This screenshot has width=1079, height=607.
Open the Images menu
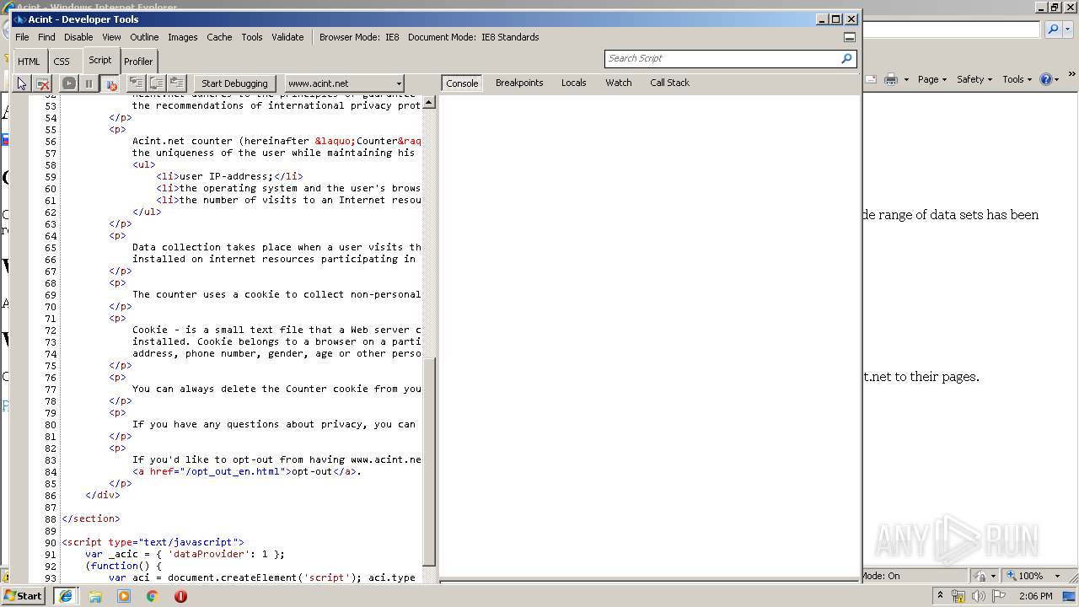click(x=182, y=37)
